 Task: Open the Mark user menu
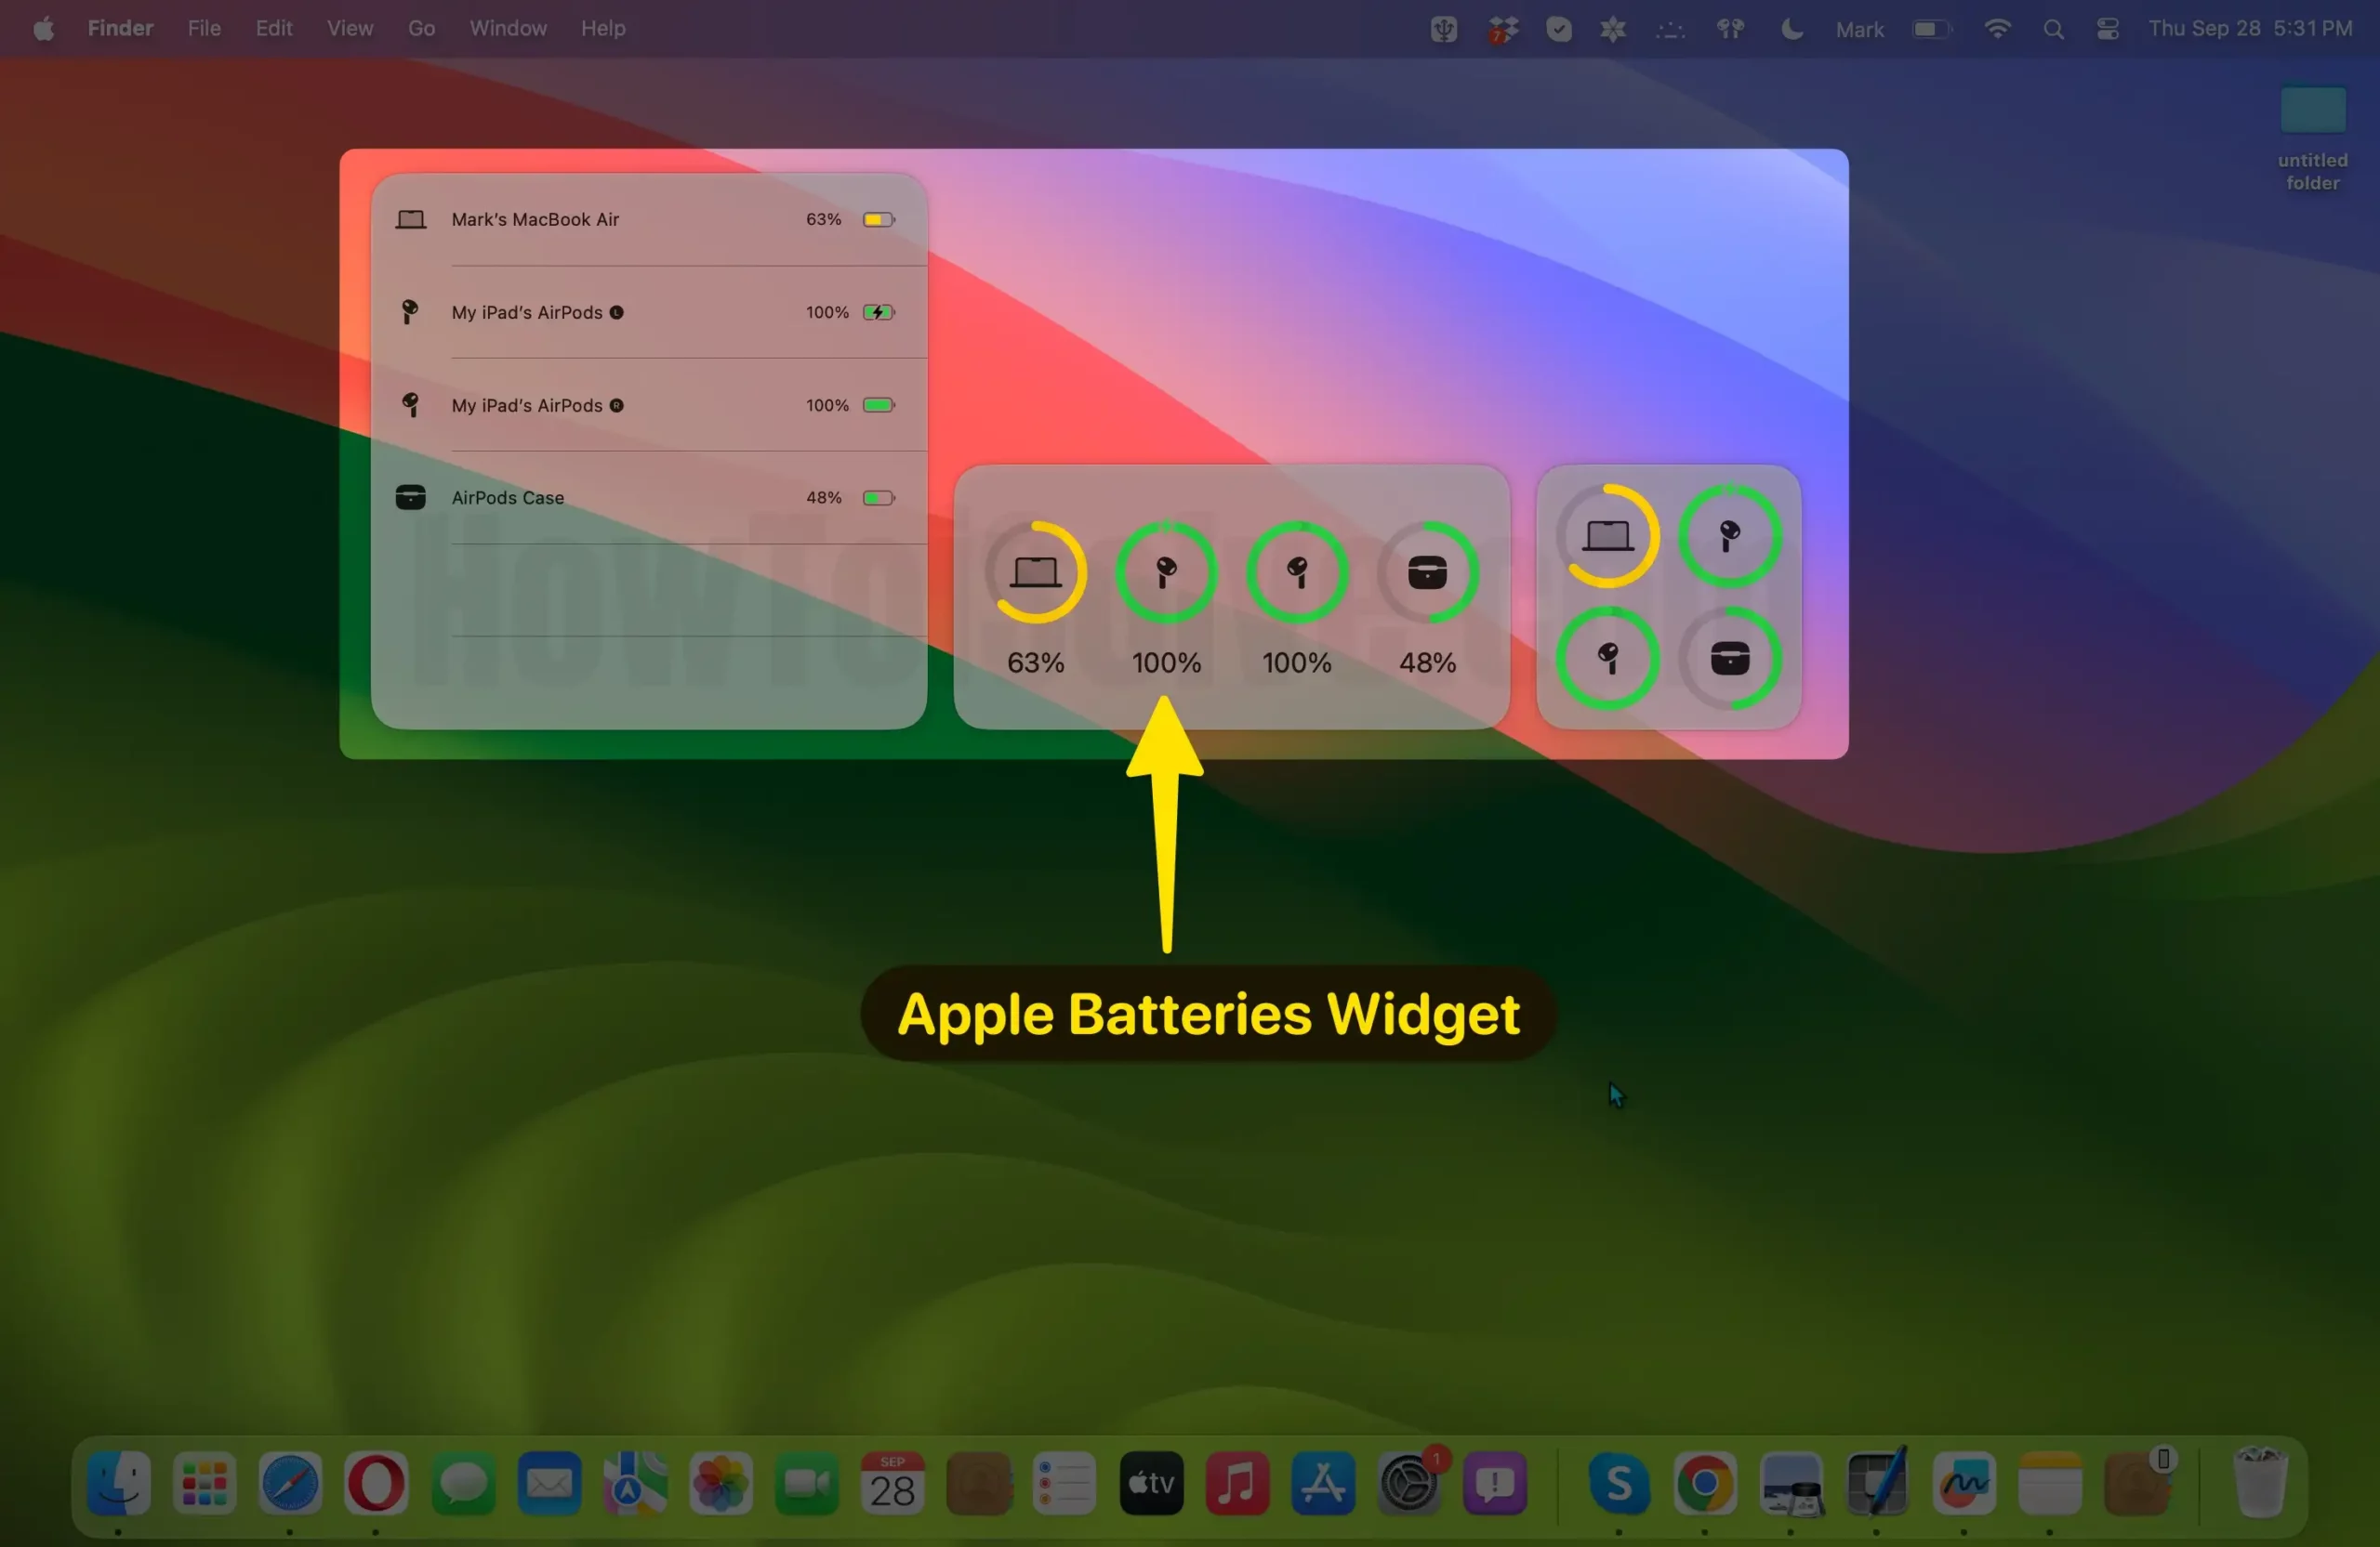pos(1859,30)
